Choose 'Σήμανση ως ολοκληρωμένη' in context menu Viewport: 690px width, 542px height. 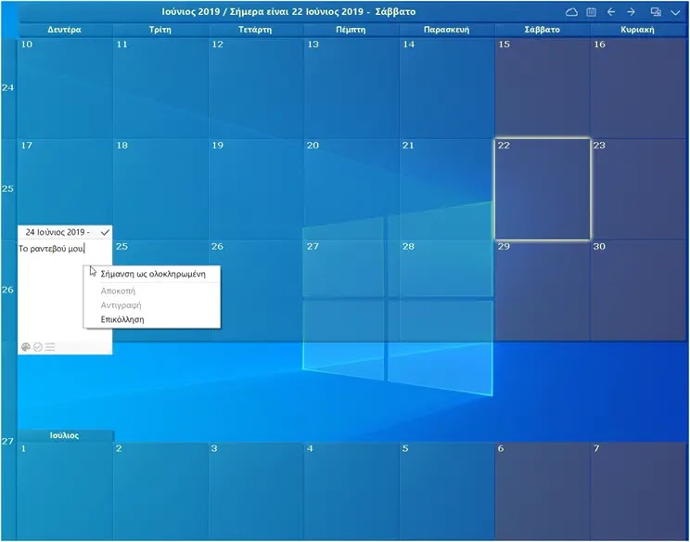tap(152, 274)
